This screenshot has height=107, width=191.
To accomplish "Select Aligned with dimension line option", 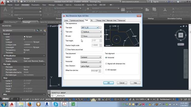I will [106, 64].
